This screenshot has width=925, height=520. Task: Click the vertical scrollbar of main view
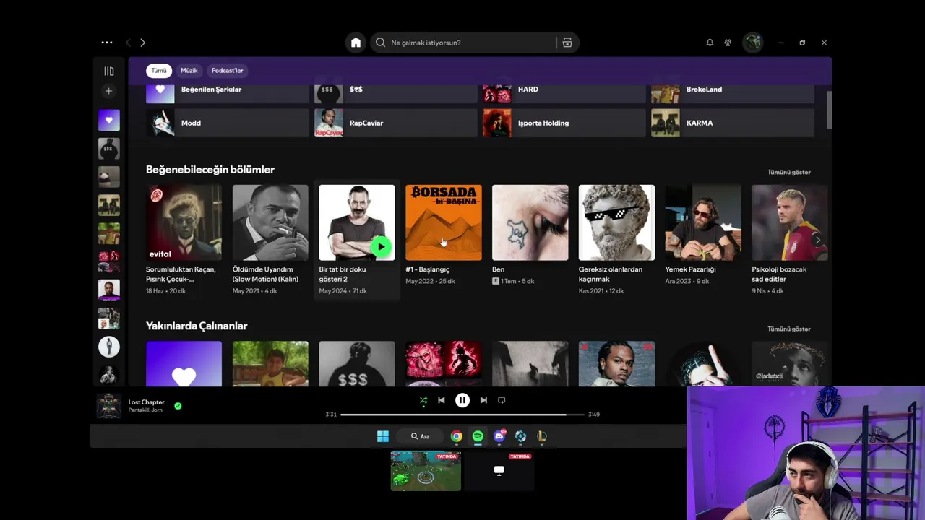tap(829, 110)
